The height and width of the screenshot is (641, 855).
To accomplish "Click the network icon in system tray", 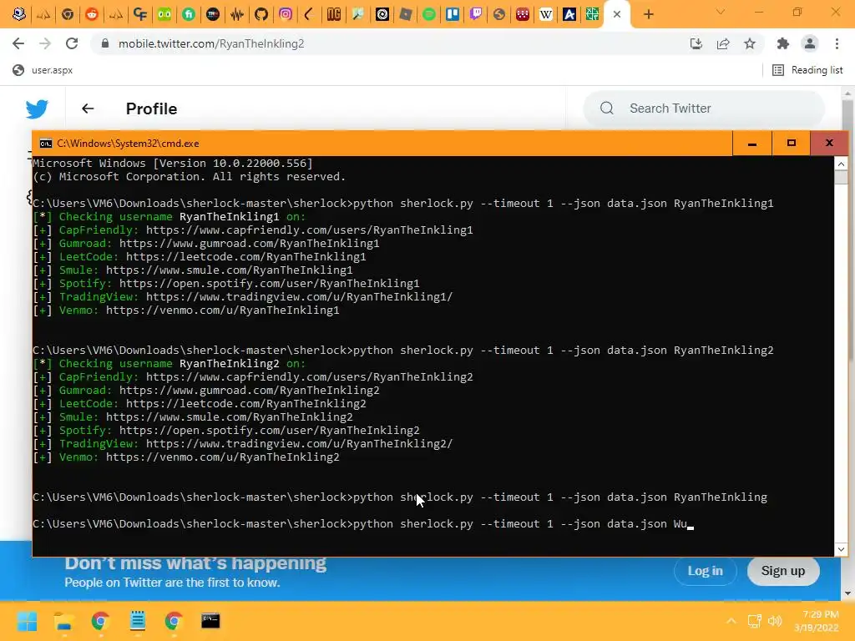I will (x=755, y=621).
